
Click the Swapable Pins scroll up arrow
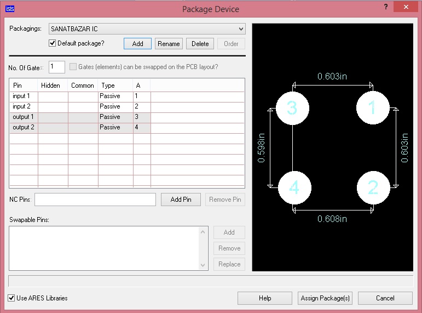tap(203, 232)
